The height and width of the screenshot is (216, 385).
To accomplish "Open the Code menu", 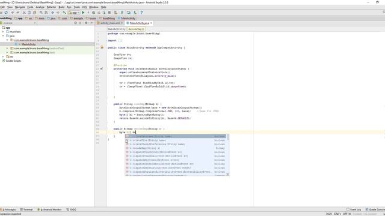I will click(x=30, y=7).
